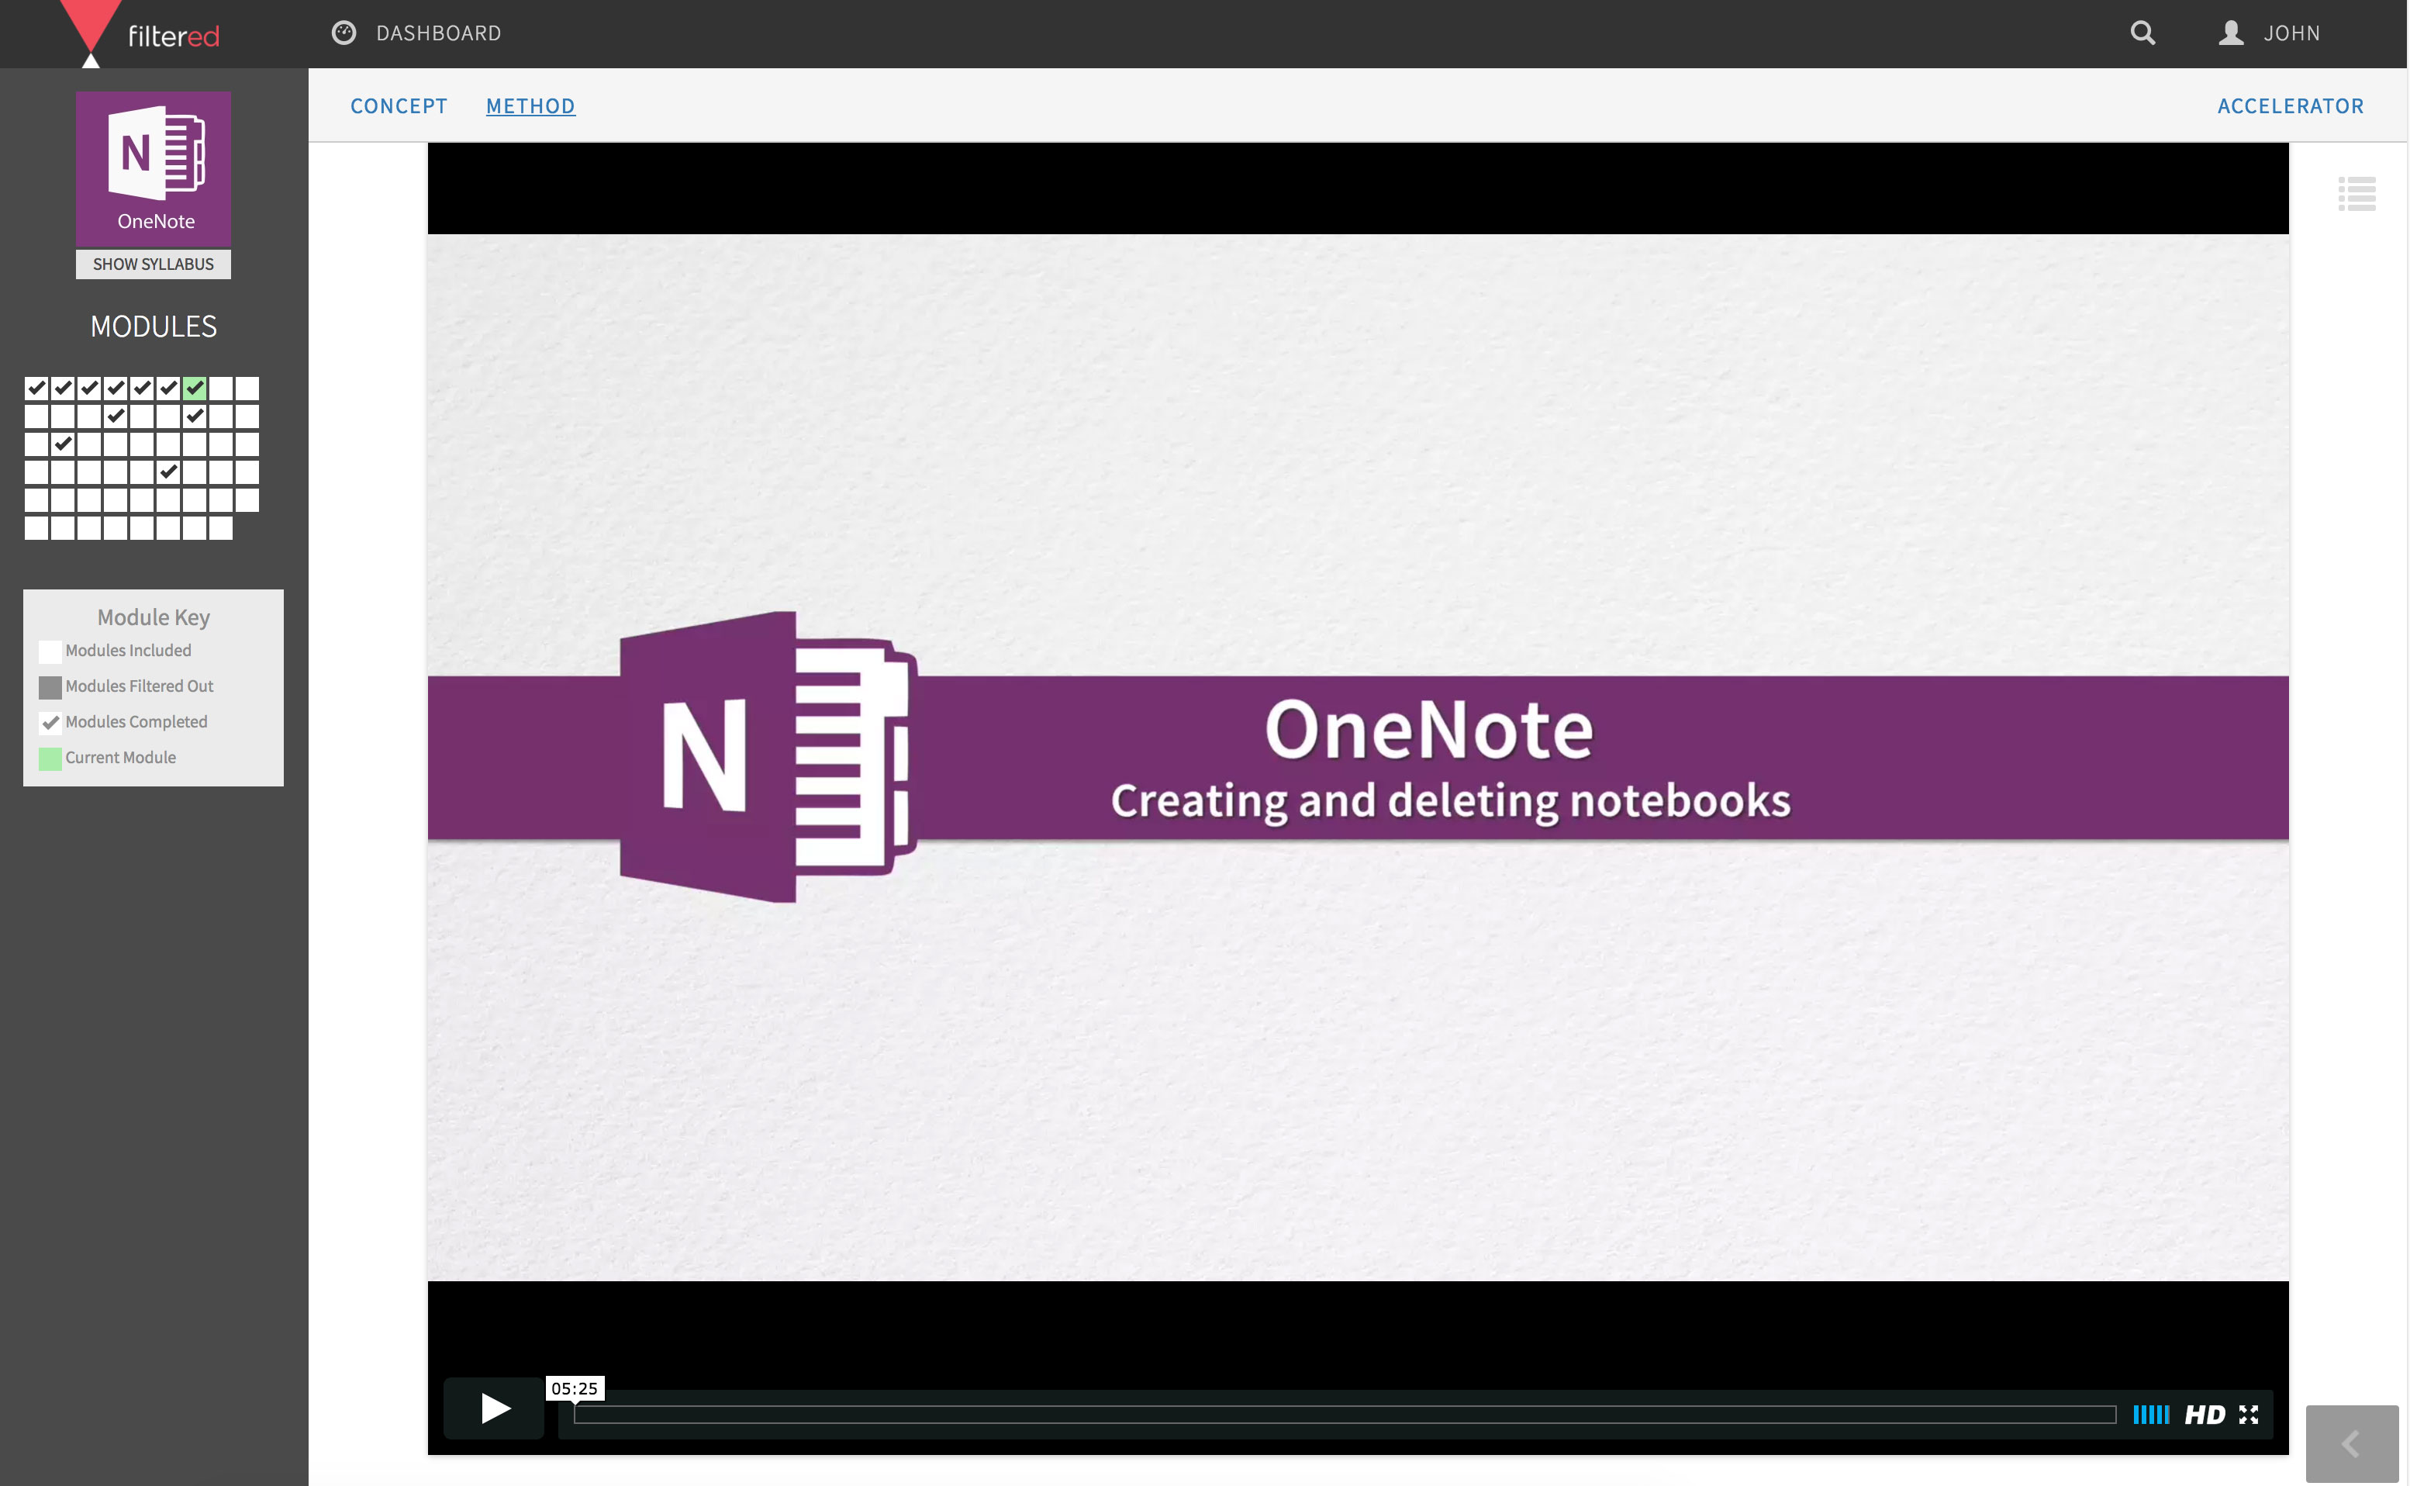
Task: Collapse the panel using the bottom-right chevron
Action: click(2350, 1443)
